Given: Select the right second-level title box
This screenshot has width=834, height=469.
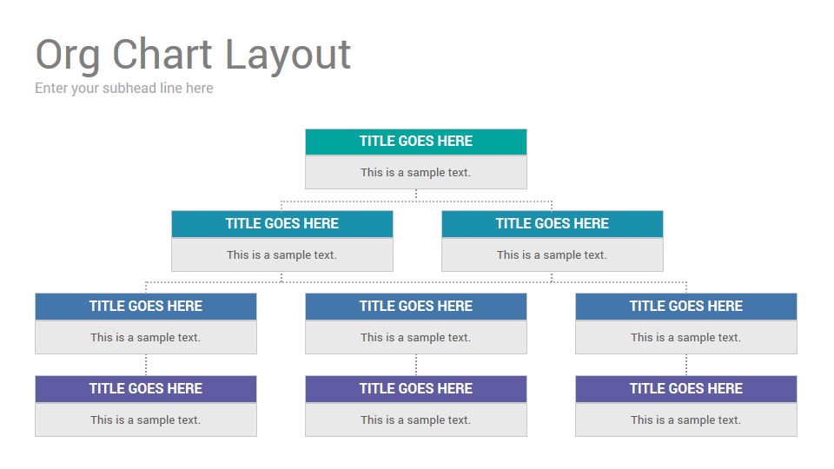Looking at the screenshot, I should tap(553, 224).
